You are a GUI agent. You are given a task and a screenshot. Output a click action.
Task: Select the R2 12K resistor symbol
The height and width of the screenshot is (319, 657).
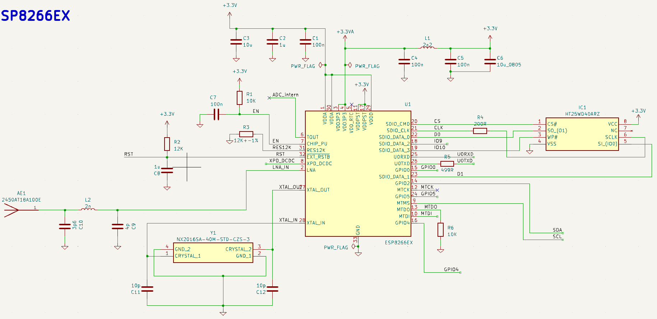[x=167, y=144]
